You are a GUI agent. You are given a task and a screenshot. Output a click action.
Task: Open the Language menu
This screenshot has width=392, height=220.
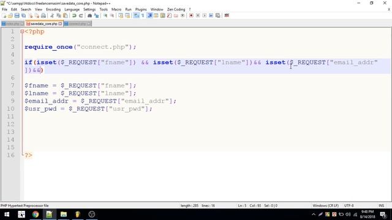72,9
